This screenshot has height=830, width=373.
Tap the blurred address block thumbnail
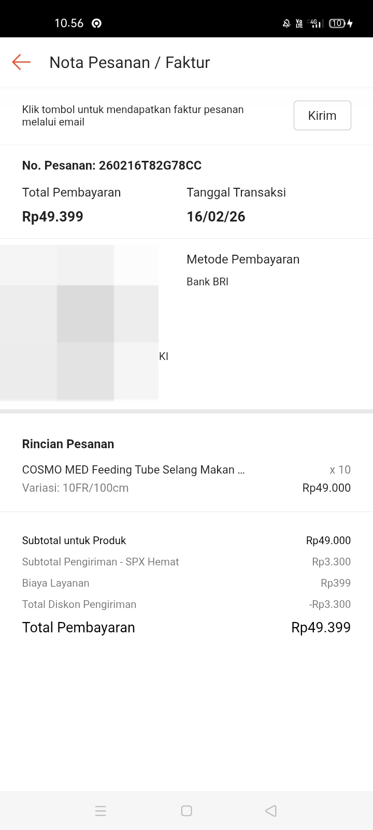79,323
